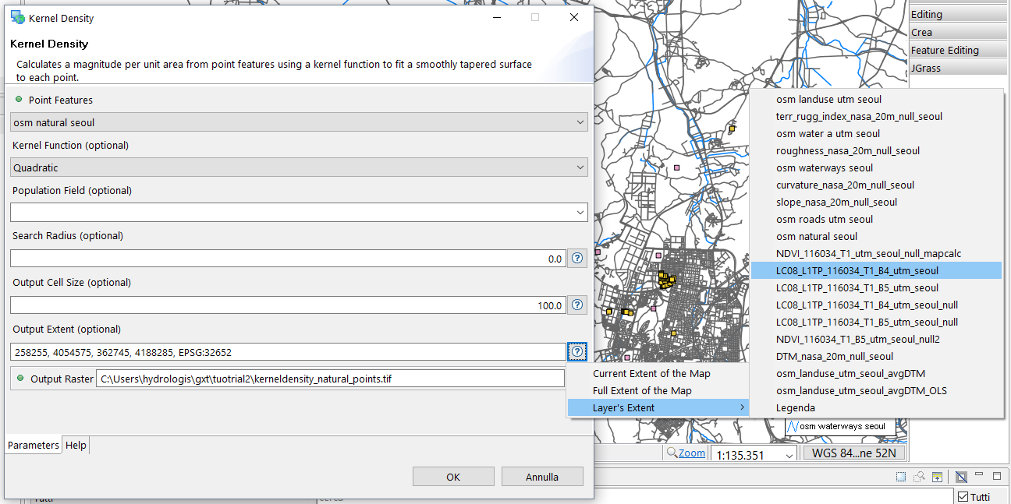Click help icon next to Output Cell Size
This screenshot has width=1011, height=504.
[577, 305]
